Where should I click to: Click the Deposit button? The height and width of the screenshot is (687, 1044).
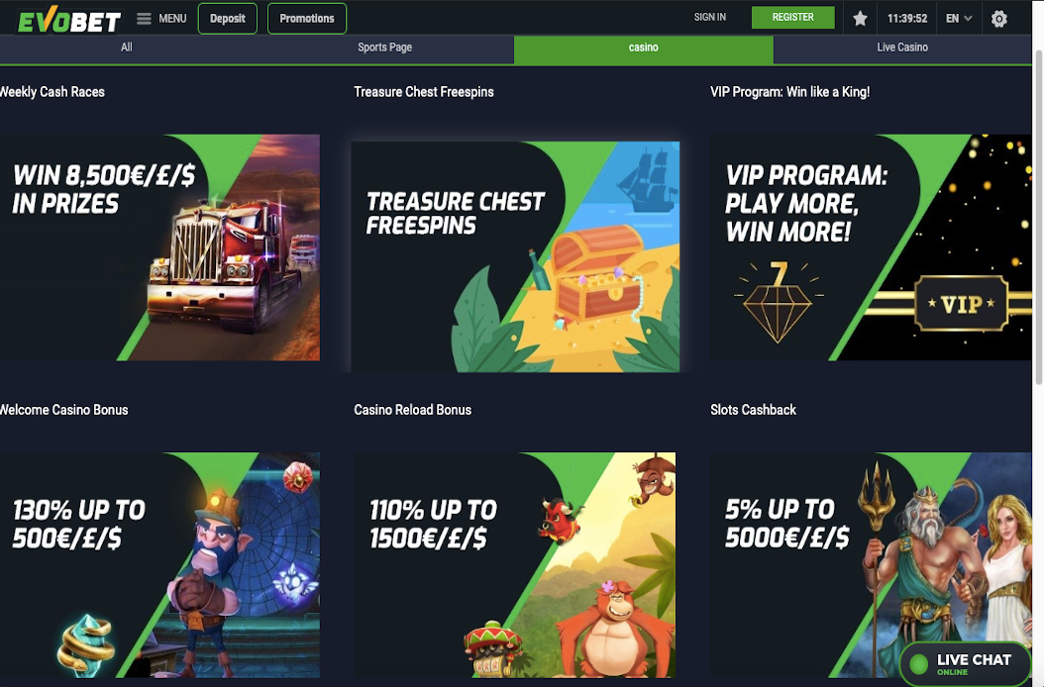(x=228, y=19)
